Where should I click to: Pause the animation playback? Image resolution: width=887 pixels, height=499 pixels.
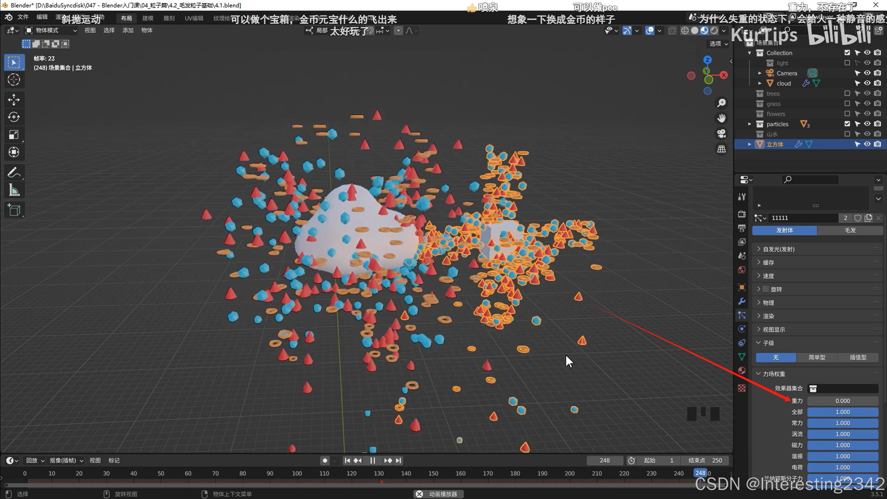(373, 461)
